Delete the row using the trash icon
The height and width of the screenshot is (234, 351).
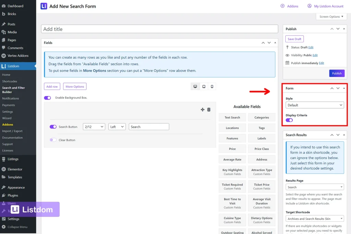[209, 109]
